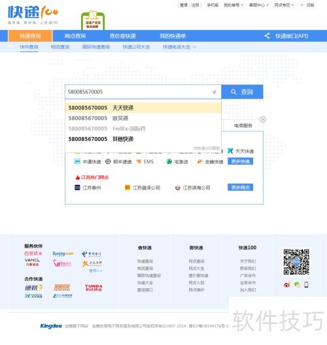
Task: Open the footer 国际快递查询 link
Action: coord(149,276)
